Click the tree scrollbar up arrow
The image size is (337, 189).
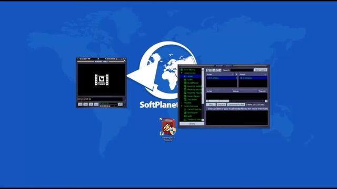click(203, 69)
